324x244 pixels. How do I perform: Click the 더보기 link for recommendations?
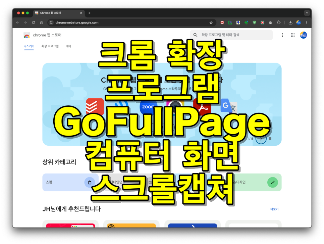point(274,209)
